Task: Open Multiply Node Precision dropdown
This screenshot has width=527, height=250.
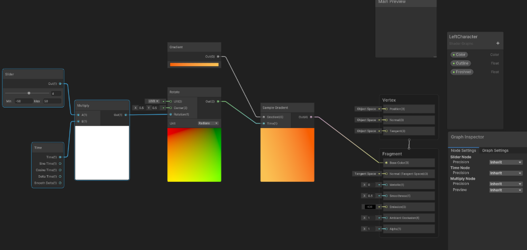Action: coord(506,184)
